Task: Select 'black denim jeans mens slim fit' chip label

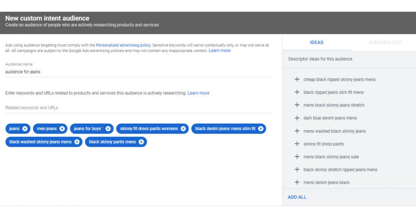Action: pos(225,129)
